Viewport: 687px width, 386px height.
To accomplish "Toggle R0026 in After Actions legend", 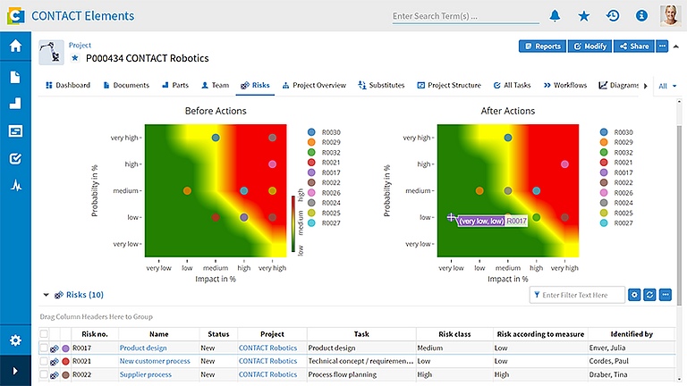I will [616, 193].
